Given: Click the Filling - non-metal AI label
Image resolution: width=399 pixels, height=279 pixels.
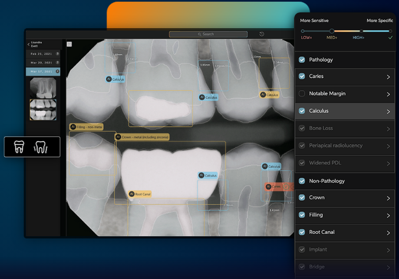Looking at the screenshot, I should pyautogui.click(x=87, y=127).
